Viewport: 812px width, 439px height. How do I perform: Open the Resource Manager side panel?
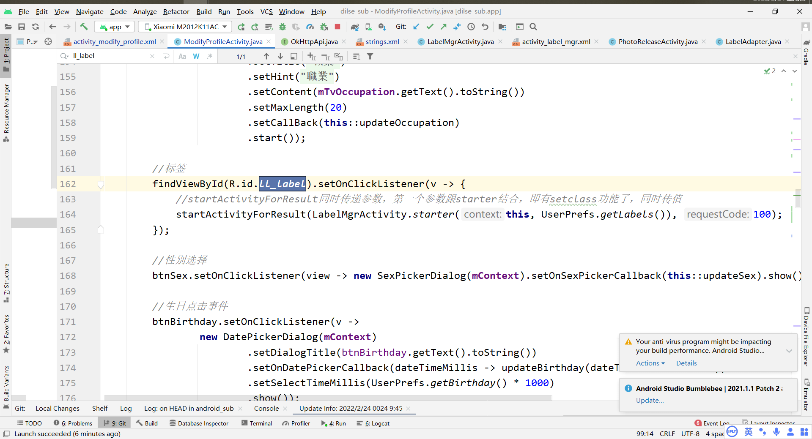point(6,113)
